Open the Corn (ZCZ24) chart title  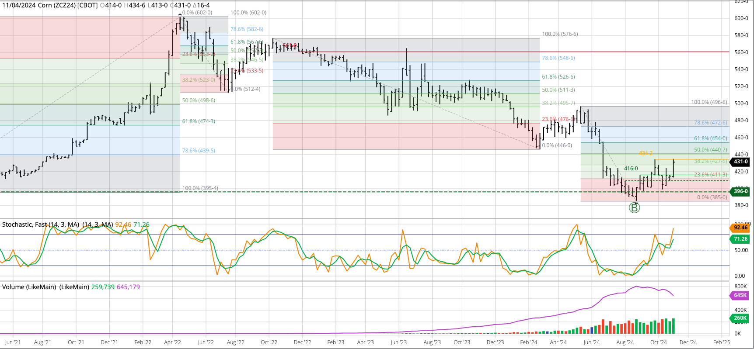click(x=49, y=5)
